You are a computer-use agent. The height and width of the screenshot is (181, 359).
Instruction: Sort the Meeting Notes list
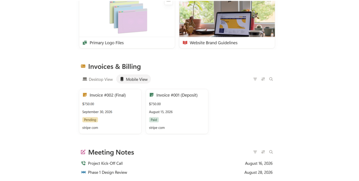263,152
